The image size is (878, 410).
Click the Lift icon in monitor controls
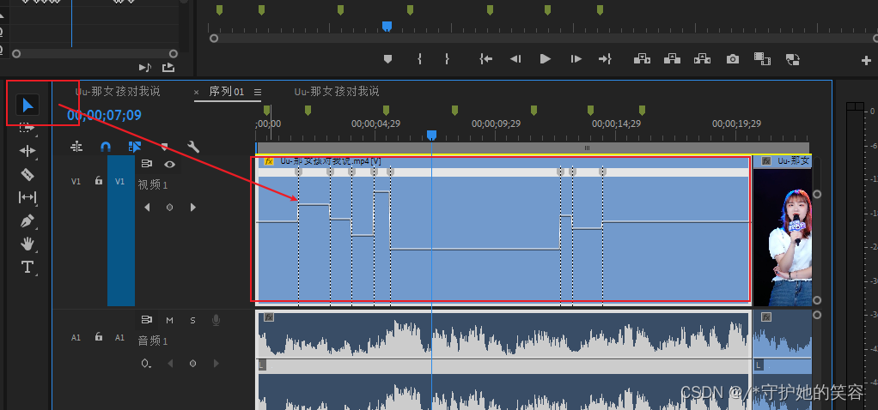tap(672, 58)
